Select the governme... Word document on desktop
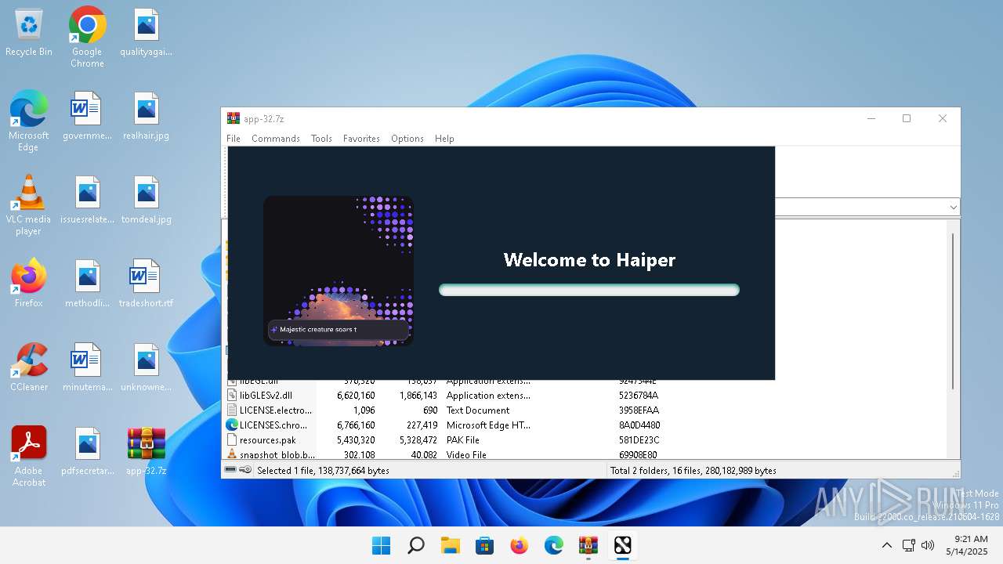The width and height of the screenshot is (1003, 564). [x=87, y=116]
